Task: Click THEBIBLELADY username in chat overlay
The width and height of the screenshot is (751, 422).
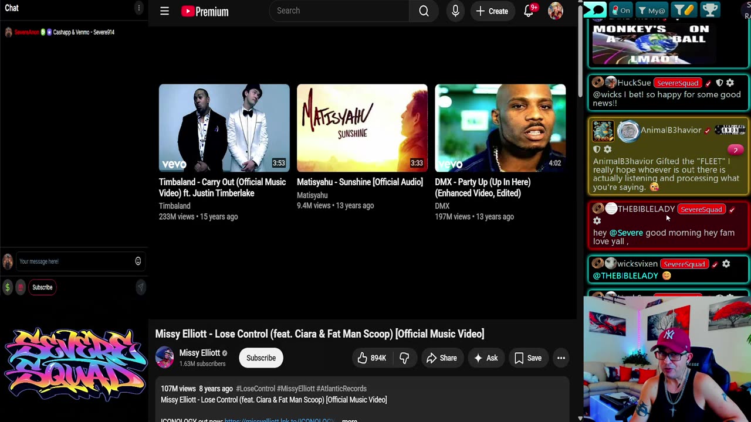Action: coord(646,209)
